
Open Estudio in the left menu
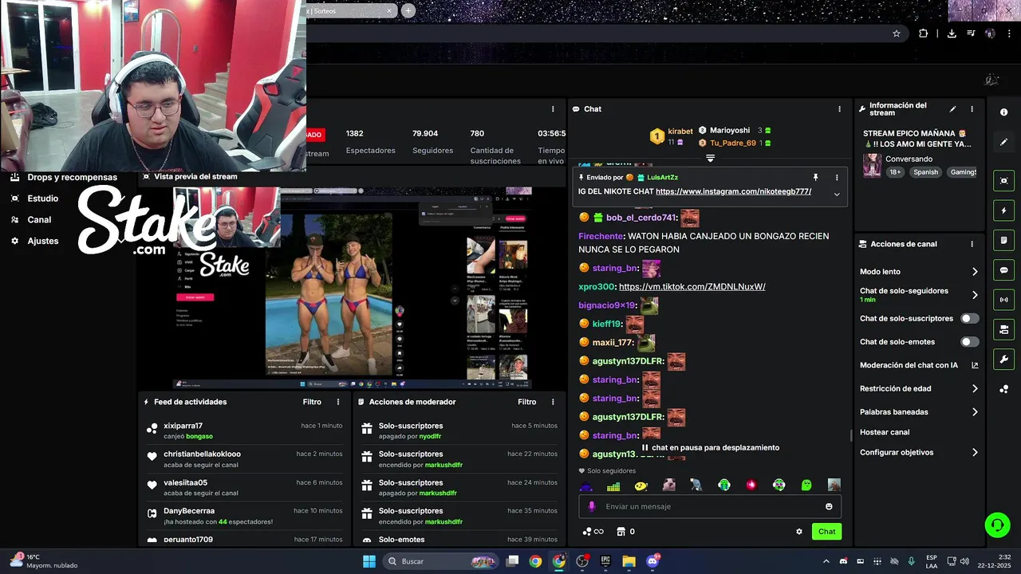(34, 199)
